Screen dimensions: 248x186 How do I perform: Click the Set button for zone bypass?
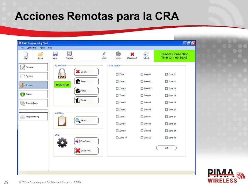point(166,148)
